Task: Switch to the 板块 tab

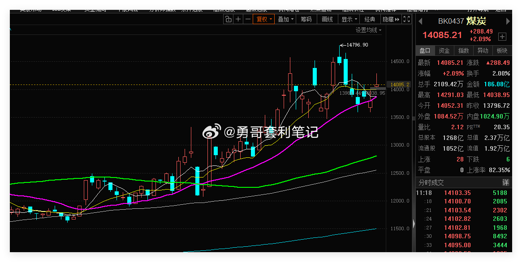Action: (502, 51)
